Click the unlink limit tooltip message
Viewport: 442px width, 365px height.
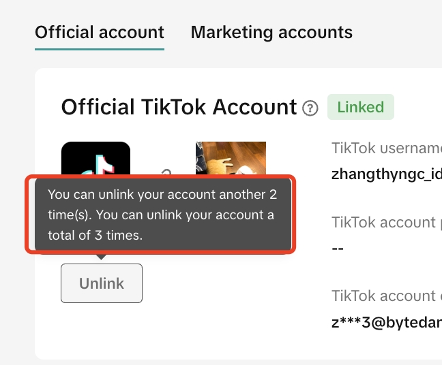click(x=161, y=215)
